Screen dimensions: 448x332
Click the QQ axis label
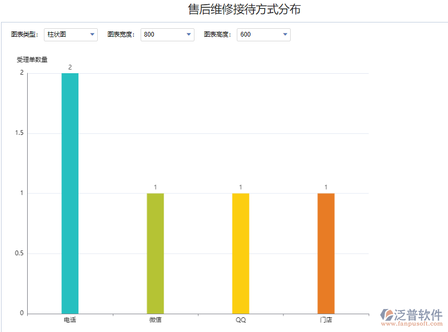click(240, 320)
